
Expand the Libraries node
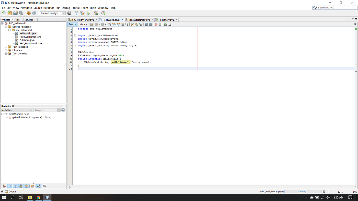point(6,50)
